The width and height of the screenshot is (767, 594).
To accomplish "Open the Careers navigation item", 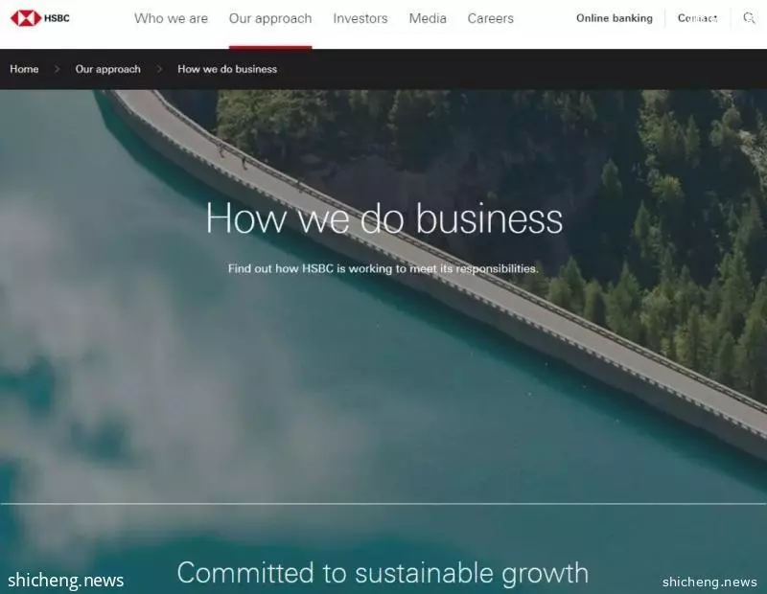I will [490, 18].
